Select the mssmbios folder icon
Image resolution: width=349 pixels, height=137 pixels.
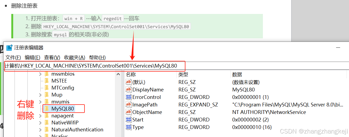click(x=47, y=74)
